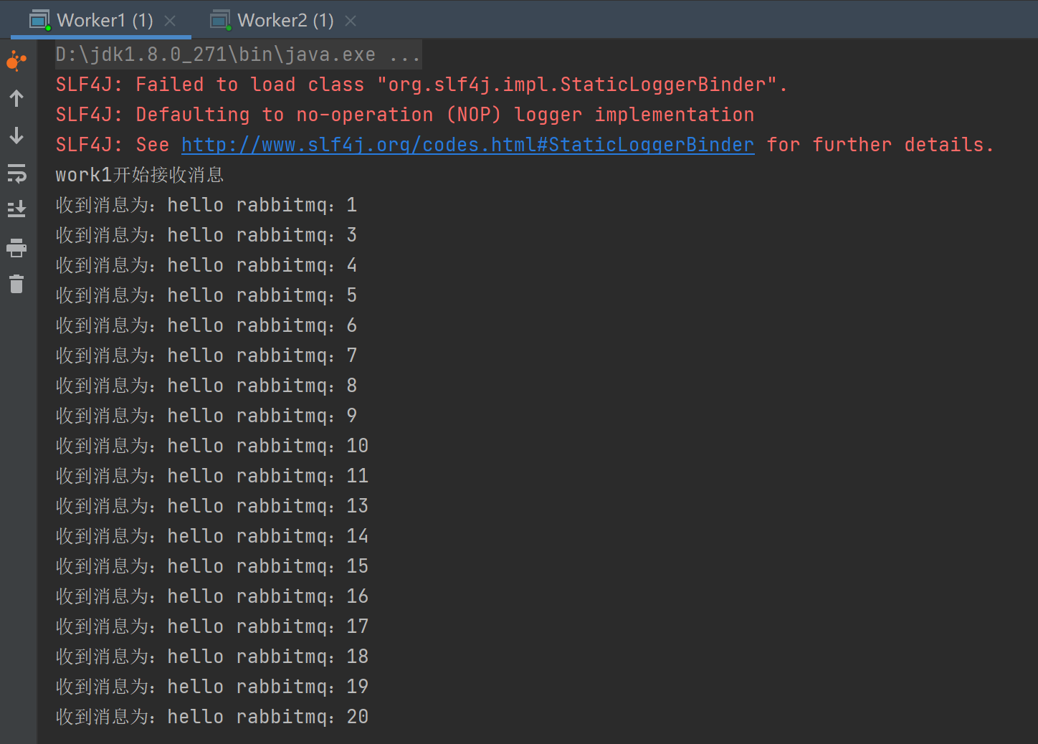Select the Worker1 (1) run tab
Image resolution: width=1038 pixels, height=744 pixels.
coord(105,20)
